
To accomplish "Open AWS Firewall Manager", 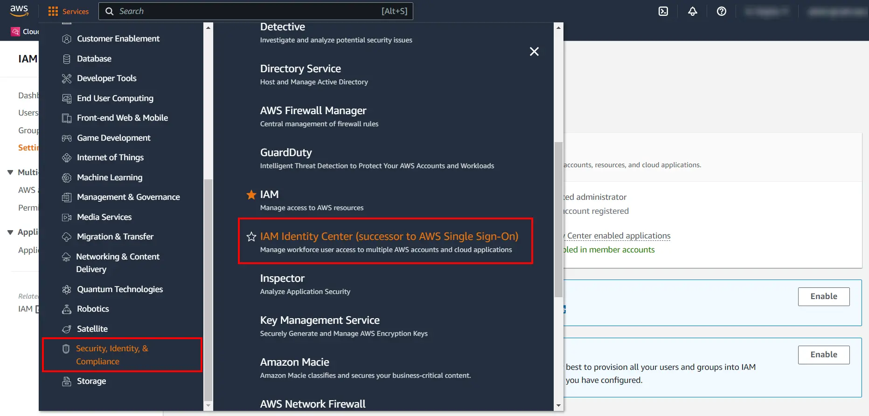I will tap(313, 111).
